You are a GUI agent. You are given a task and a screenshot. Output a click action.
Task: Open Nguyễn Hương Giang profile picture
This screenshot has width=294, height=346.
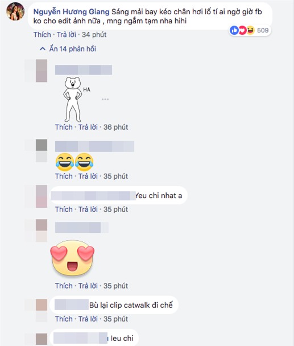15,12
